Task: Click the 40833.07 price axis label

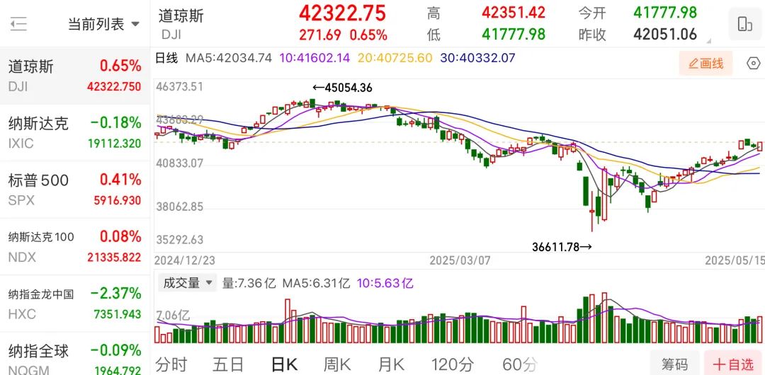Action: click(x=179, y=163)
